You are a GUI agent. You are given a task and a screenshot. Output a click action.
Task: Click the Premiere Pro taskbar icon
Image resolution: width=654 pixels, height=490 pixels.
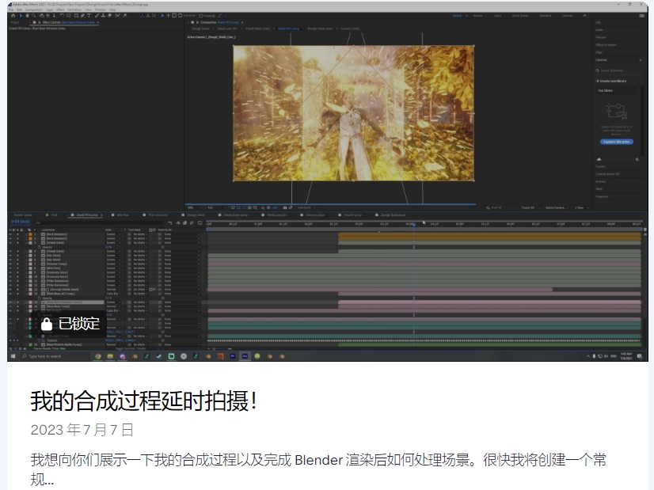pos(233,356)
